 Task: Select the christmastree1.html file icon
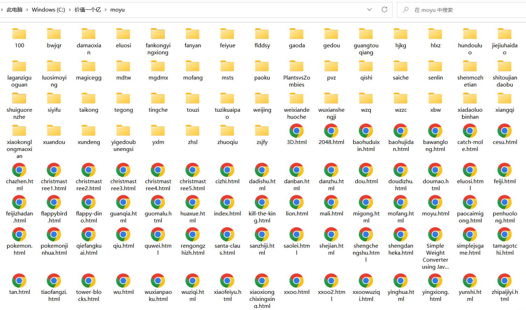pos(54,170)
